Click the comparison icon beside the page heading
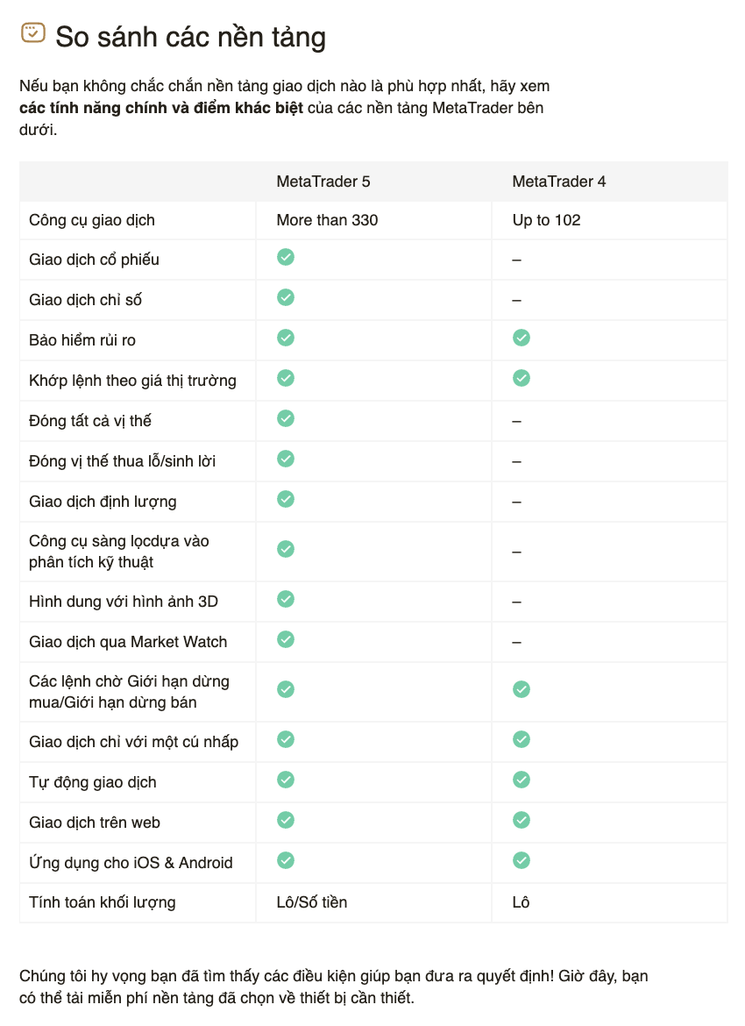Viewport: 745px width, 1026px height. (x=32, y=33)
